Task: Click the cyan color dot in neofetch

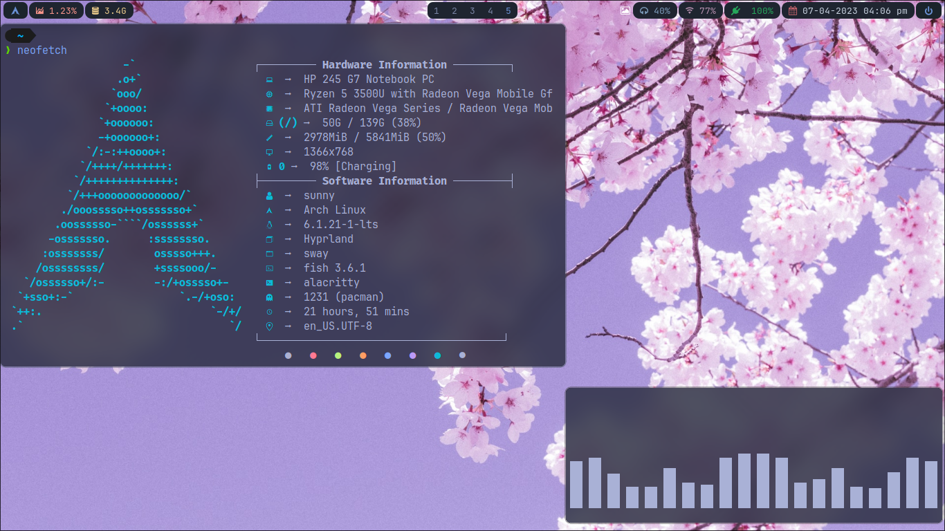Action: pos(437,355)
